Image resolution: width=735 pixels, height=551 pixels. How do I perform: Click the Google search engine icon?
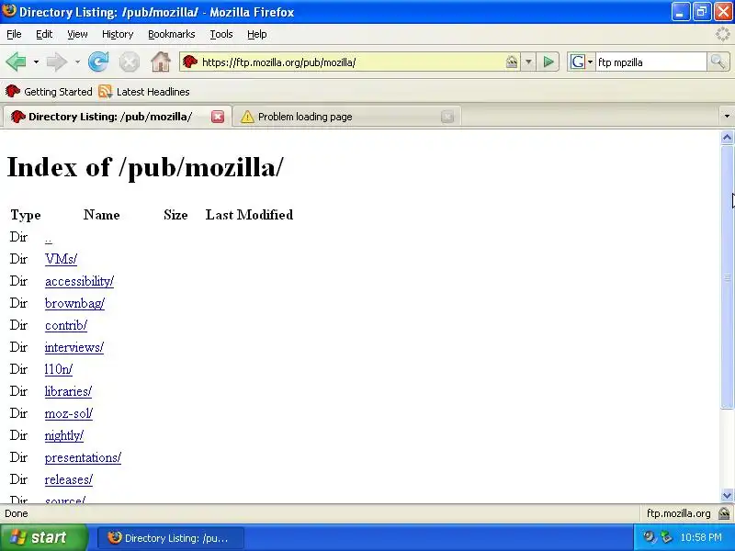click(578, 62)
